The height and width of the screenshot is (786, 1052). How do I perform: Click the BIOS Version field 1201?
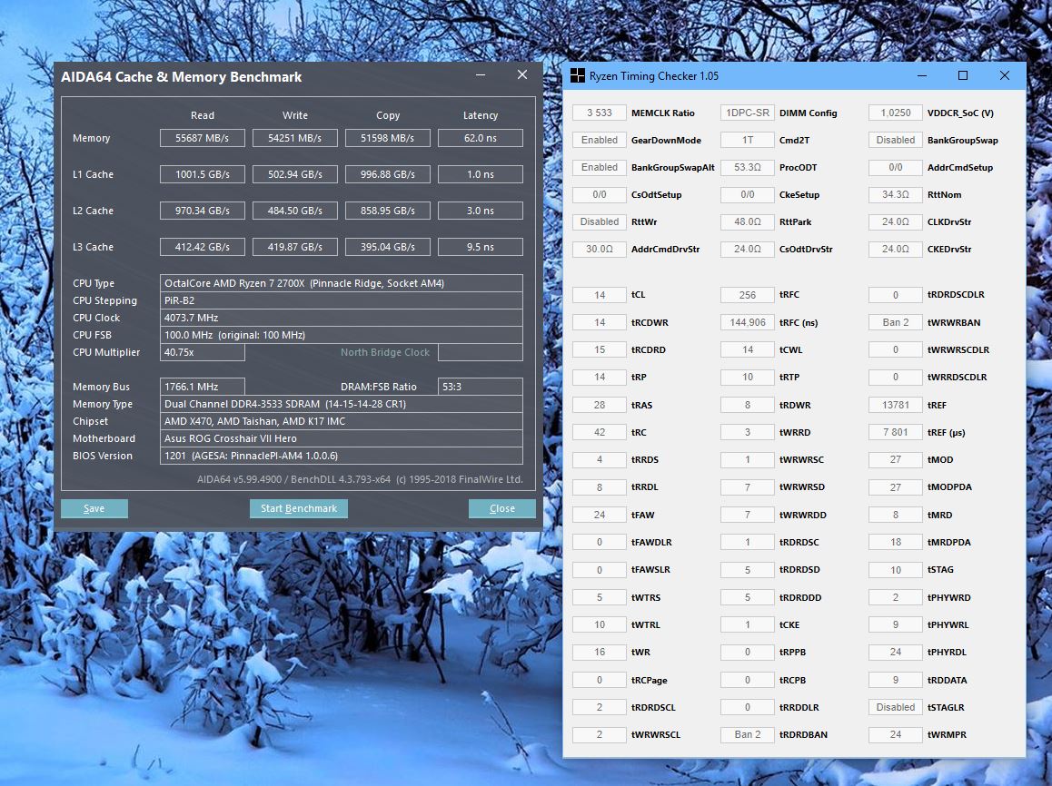point(342,456)
